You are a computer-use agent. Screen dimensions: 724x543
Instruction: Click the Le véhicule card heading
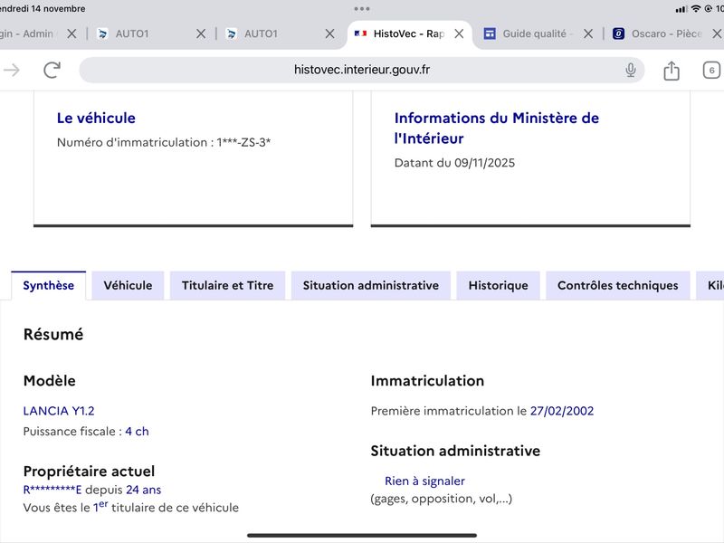pyautogui.click(x=96, y=119)
